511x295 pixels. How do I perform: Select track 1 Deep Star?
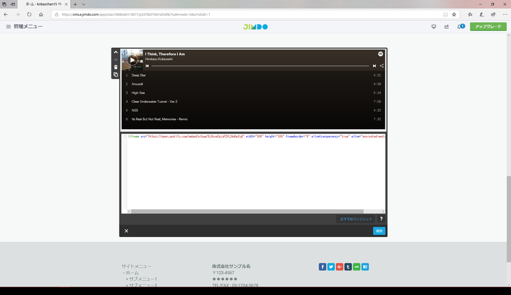253,75
